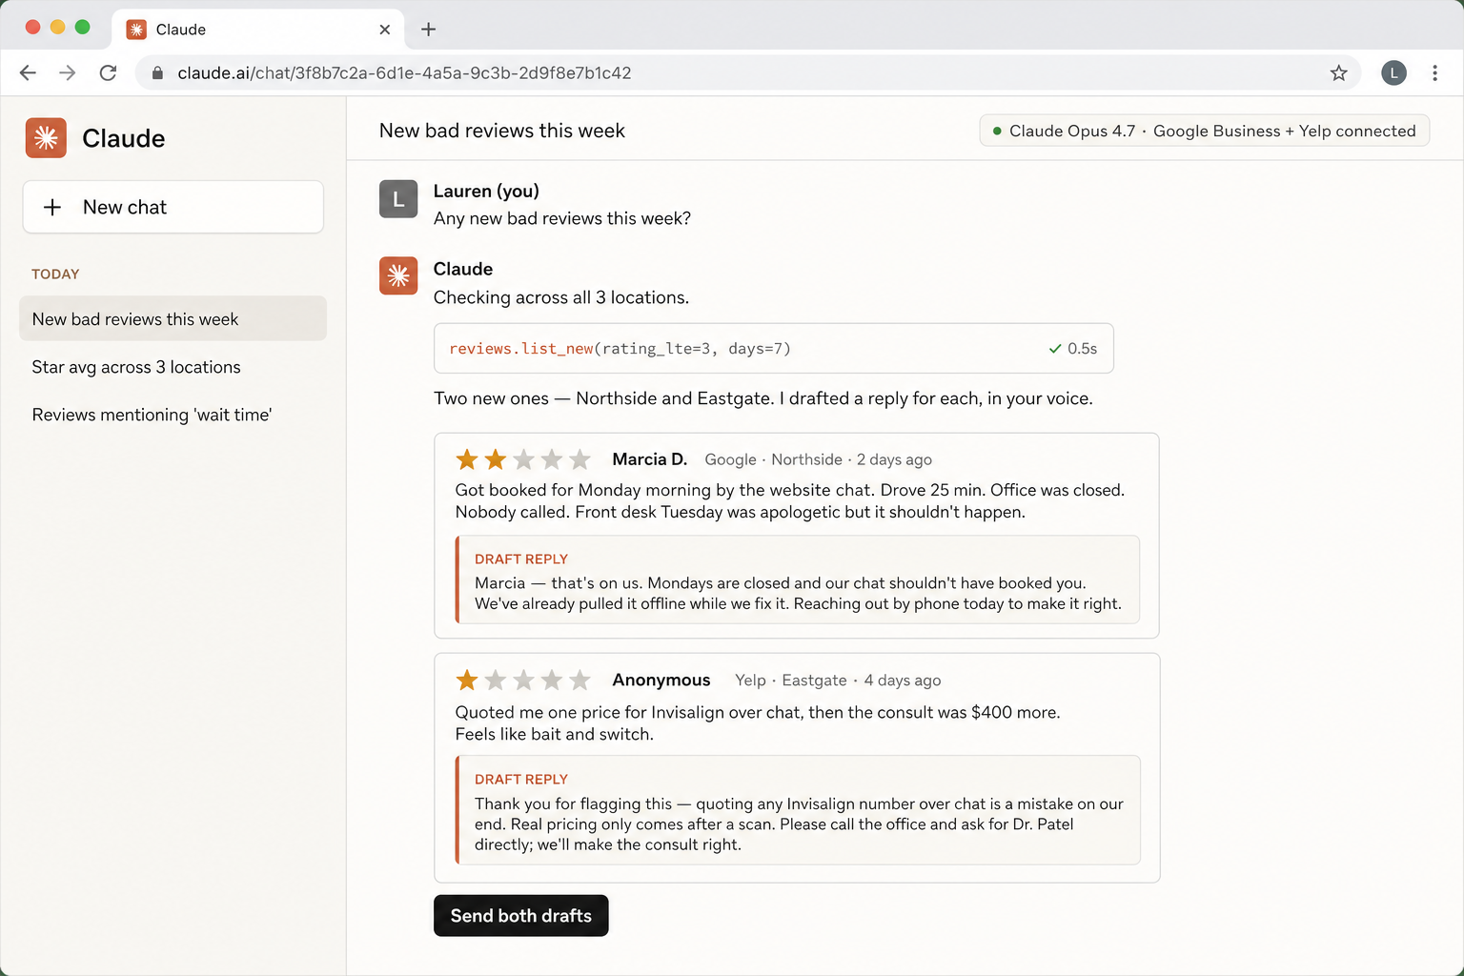The image size is (1464, 976).
Task: Bookmark this page with the star icon
Action: point(1338,72)
